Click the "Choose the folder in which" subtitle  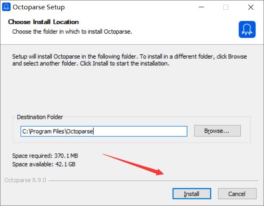(x=72, y=31)
